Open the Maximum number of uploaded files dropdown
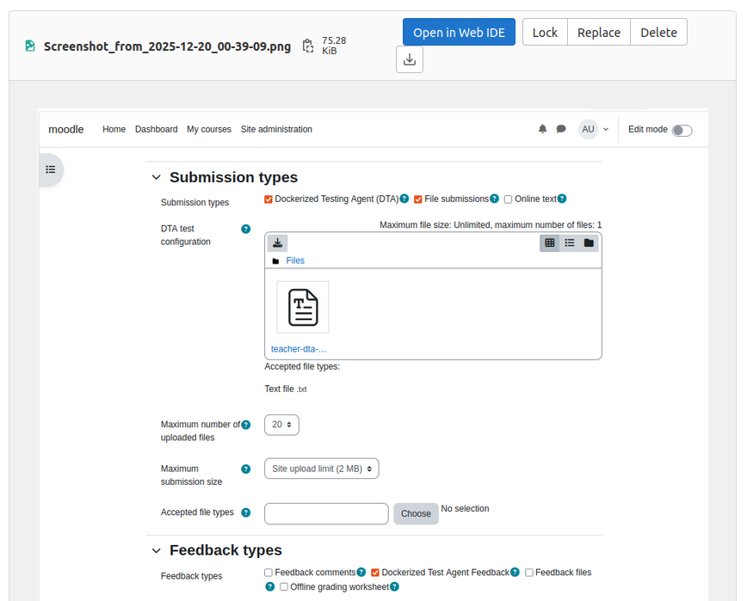747x601 pixels. (281, 425)
